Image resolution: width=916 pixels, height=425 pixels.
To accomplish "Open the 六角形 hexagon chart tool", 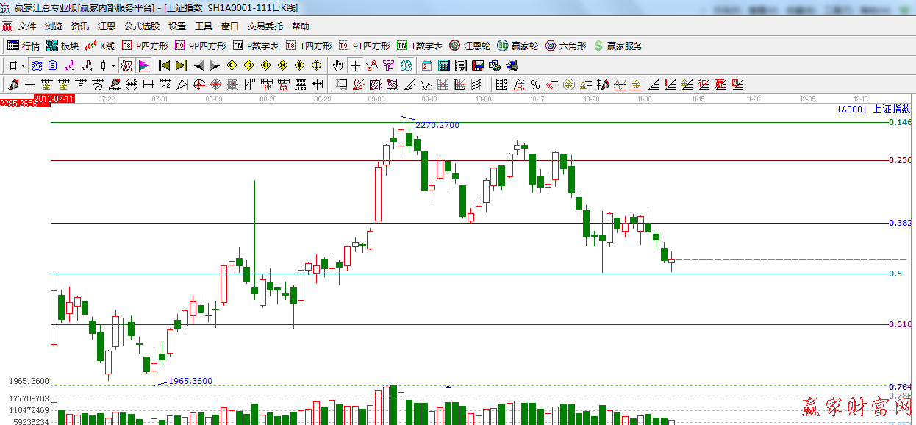I will pyautogui.click(x=565, y=46).
